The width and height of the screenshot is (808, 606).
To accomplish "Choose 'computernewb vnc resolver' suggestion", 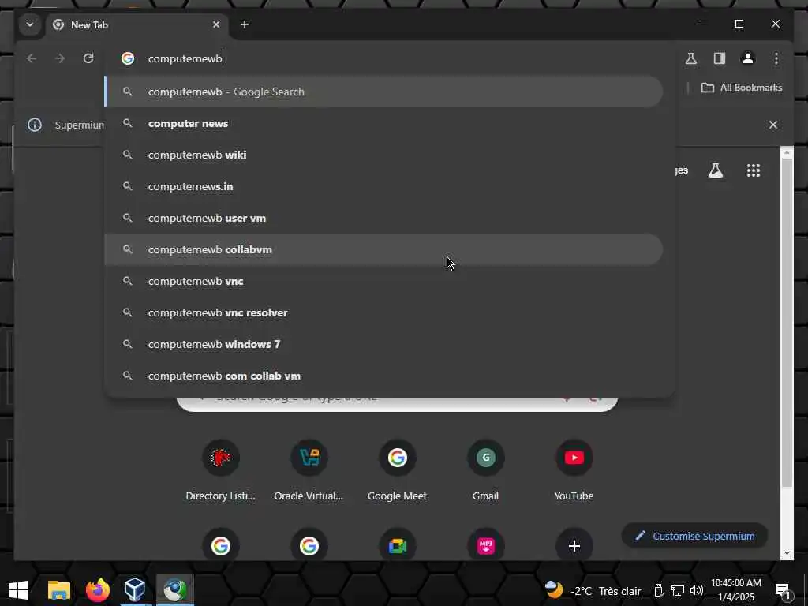I will [384, 312].
